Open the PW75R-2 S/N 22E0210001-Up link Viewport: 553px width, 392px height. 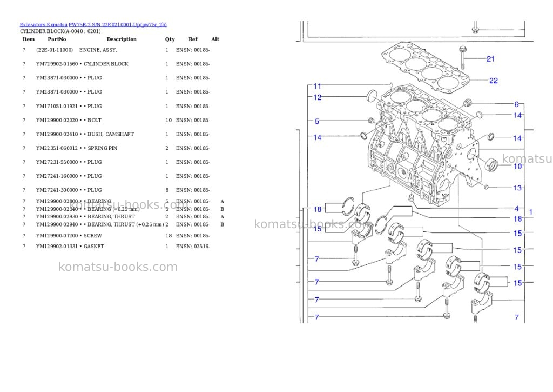pyautogui.click(x=117, y=25)
